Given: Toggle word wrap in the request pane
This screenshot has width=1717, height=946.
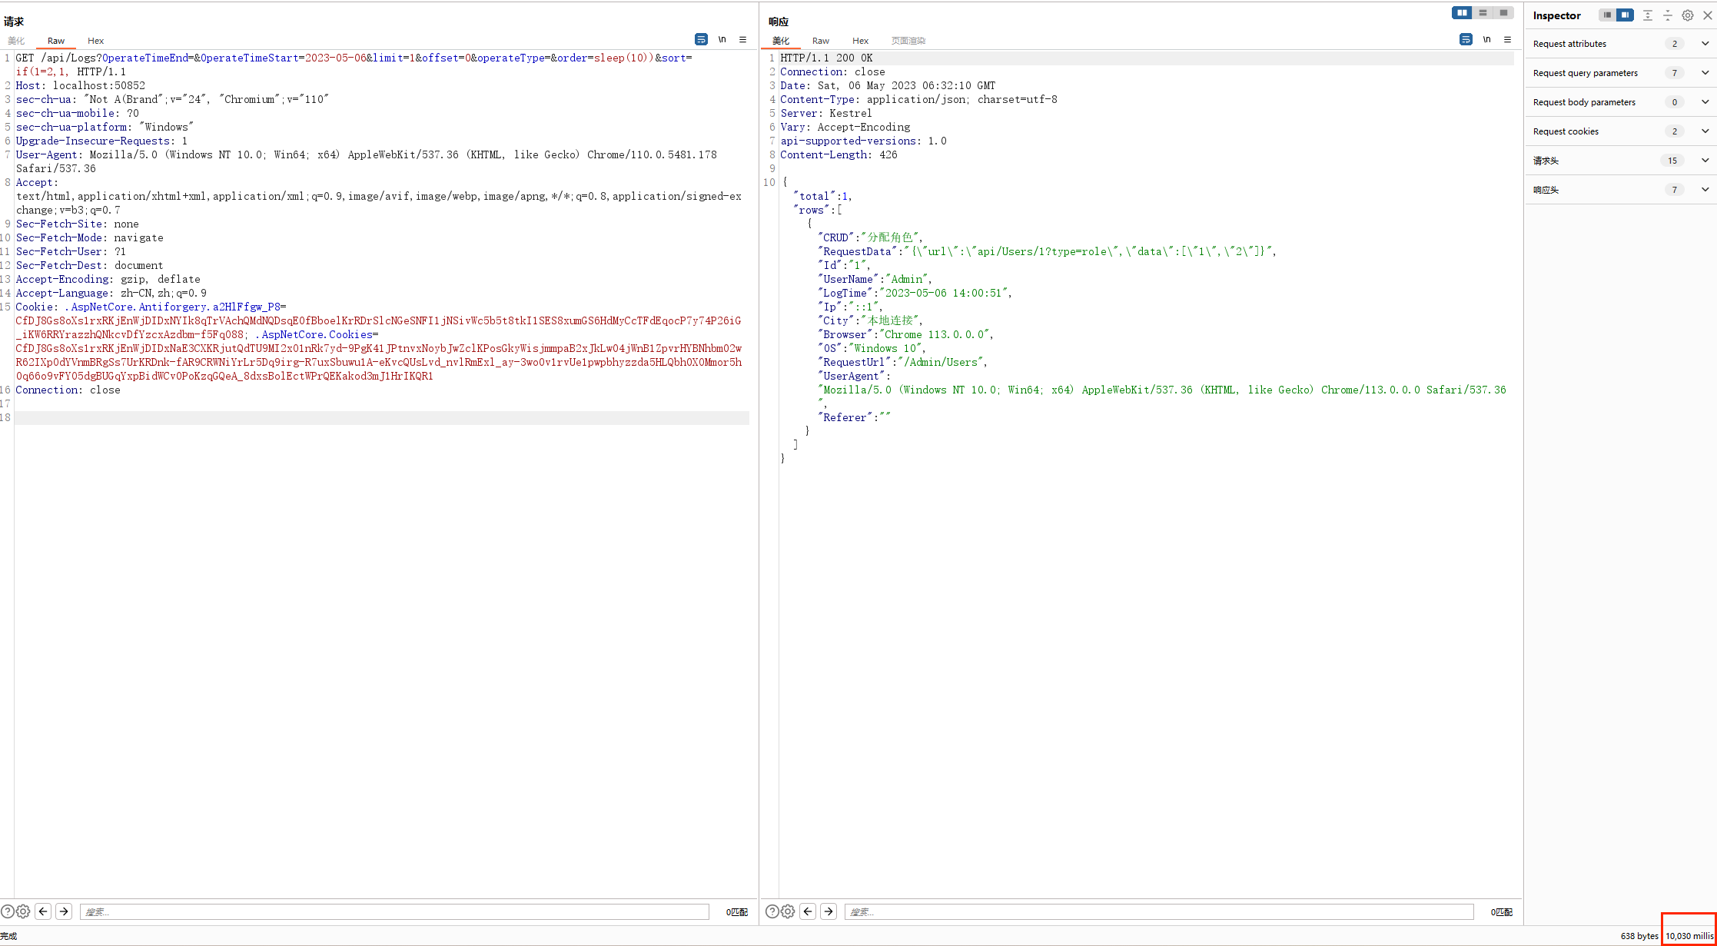Looking at the screenshot, I should 701,39.
